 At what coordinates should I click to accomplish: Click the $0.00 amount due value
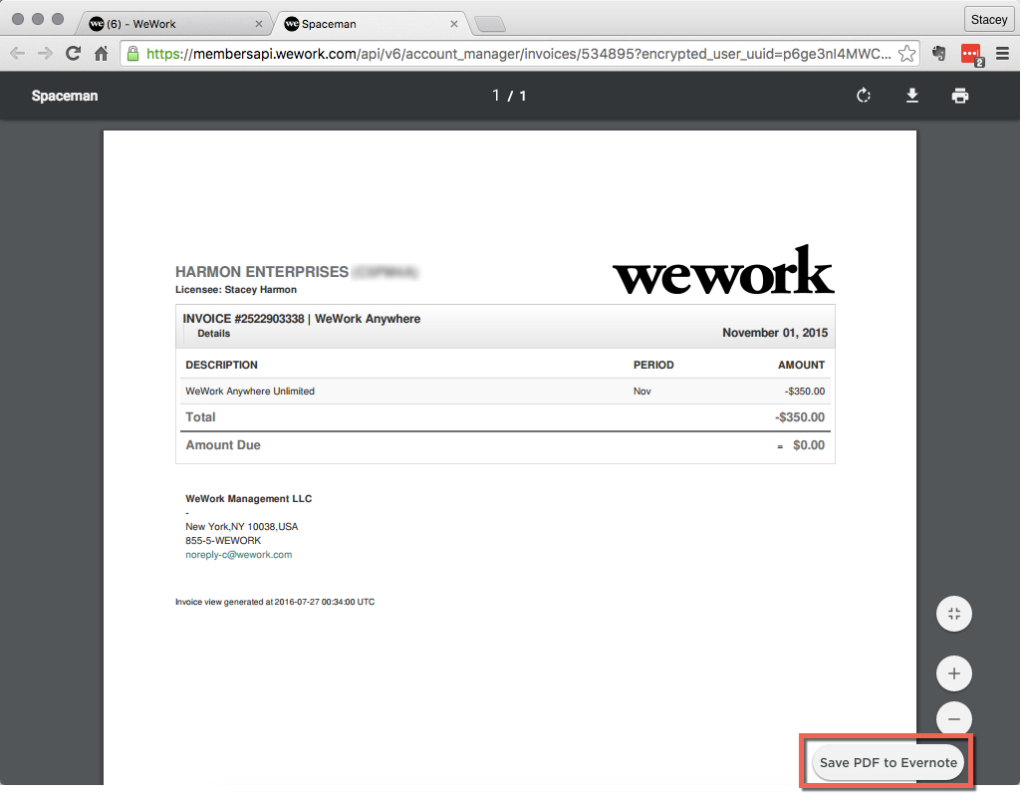(809, 445)
